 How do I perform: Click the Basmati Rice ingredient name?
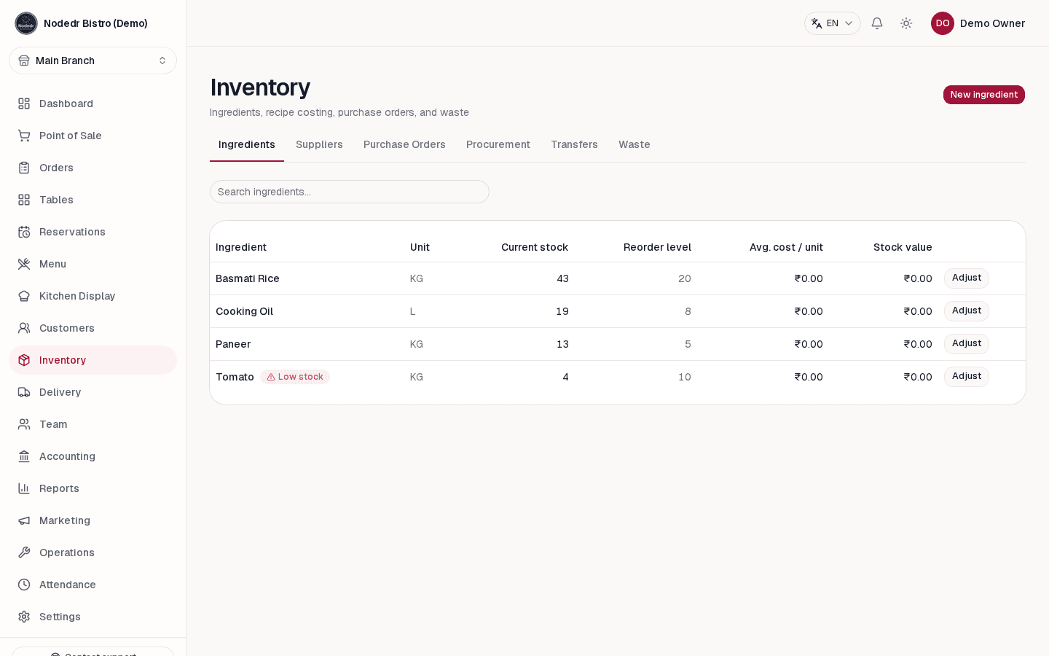248,278
